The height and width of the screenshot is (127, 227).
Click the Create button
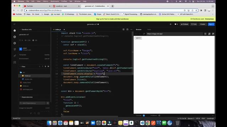(x=203, y=24)
